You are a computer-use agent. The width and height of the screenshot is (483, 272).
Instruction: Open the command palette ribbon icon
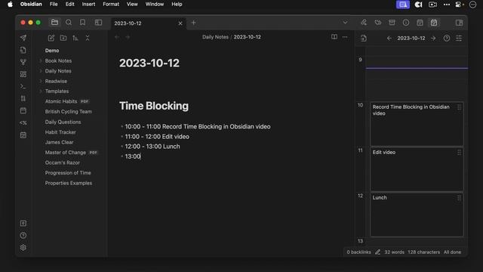tap(23, 86)
